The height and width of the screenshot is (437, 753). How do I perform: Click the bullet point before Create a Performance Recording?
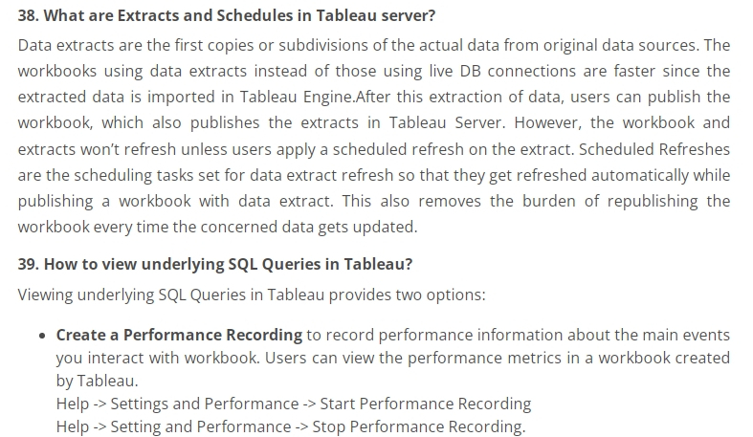pyautogui.click(x=43, y=336)
